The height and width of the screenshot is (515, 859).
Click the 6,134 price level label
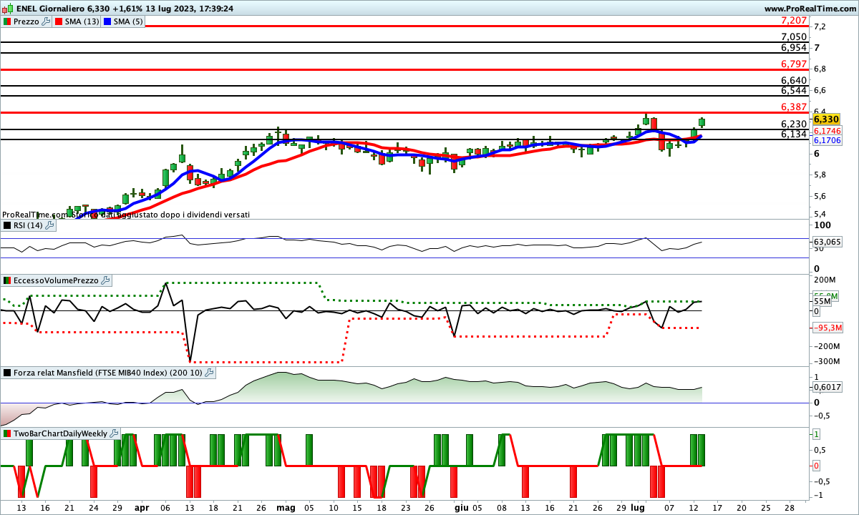[794, 134]
